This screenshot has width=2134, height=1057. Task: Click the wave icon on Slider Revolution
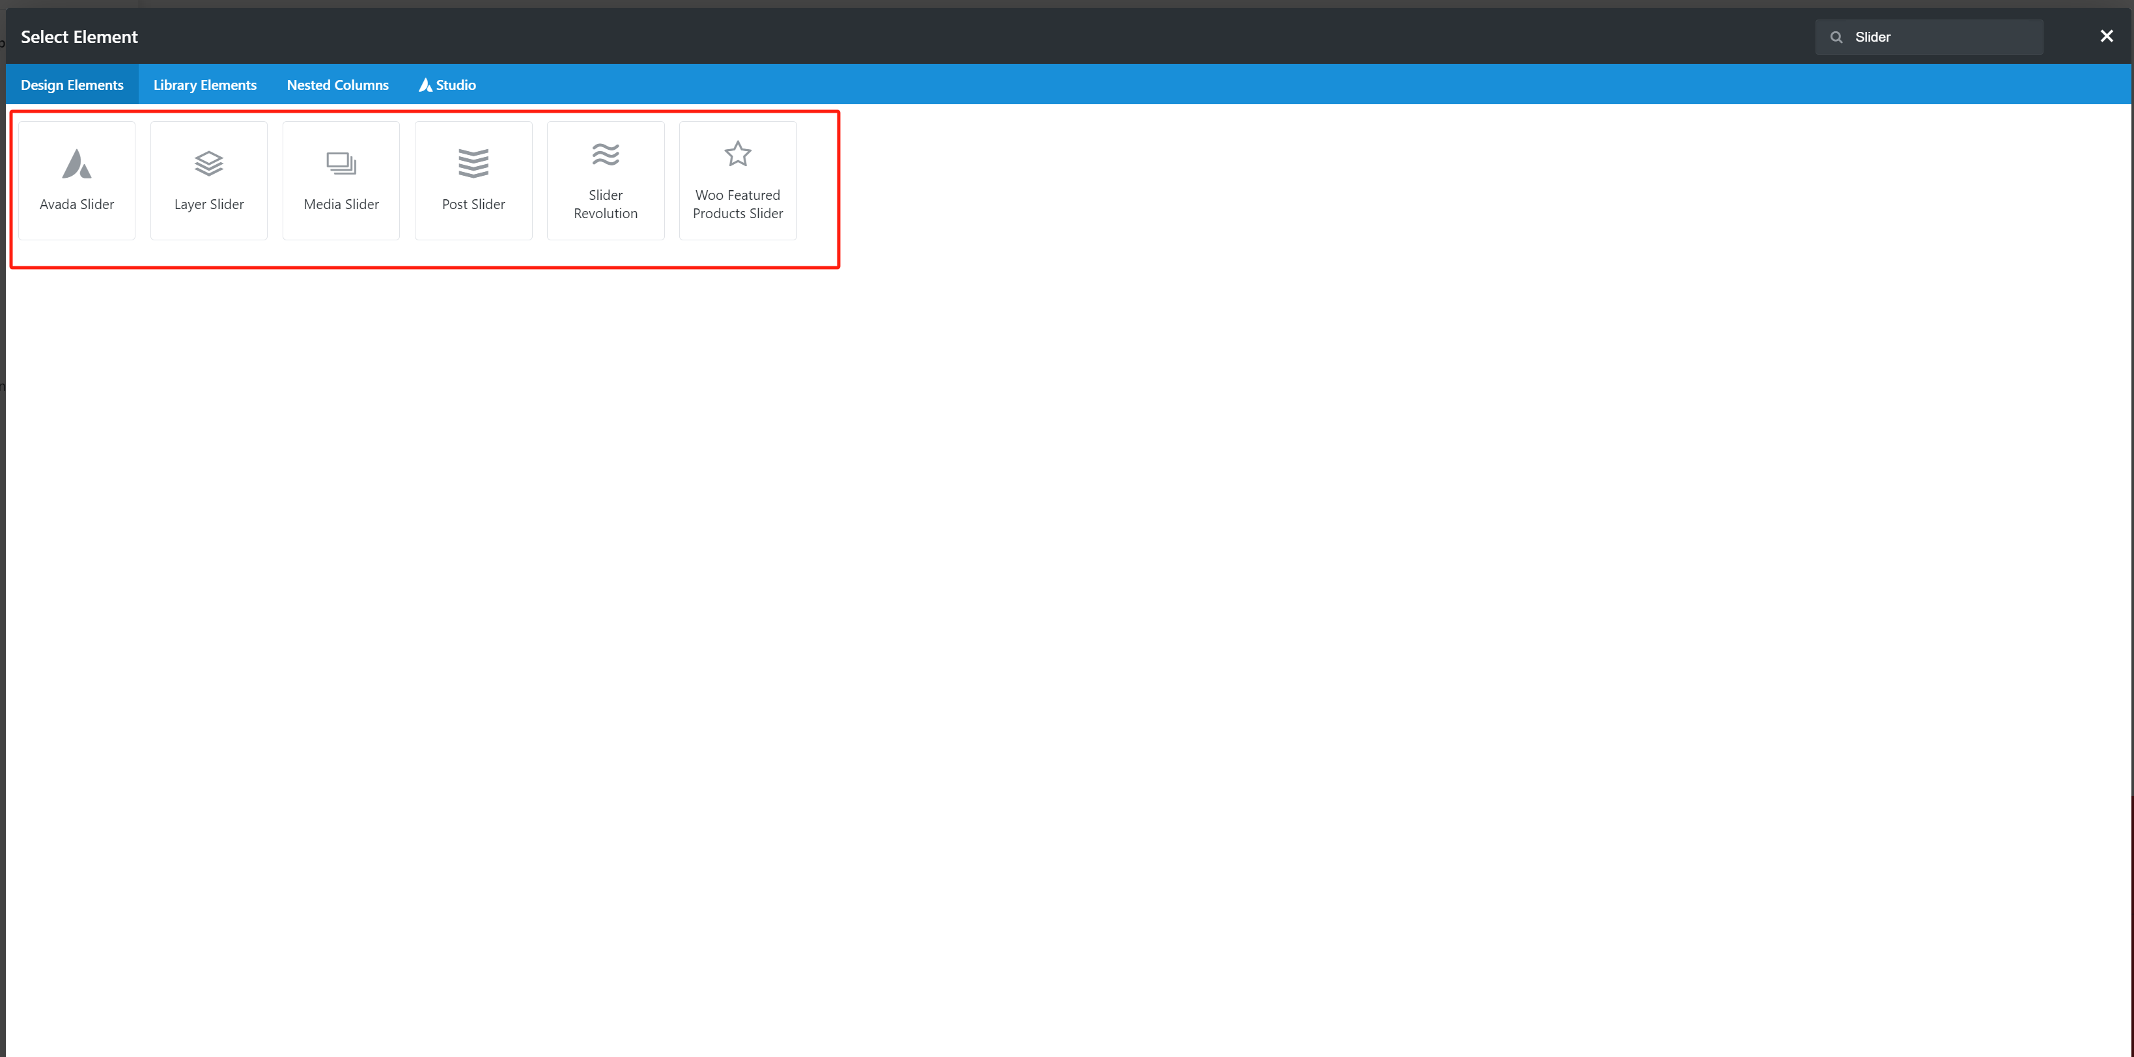[x=606, y=153]
